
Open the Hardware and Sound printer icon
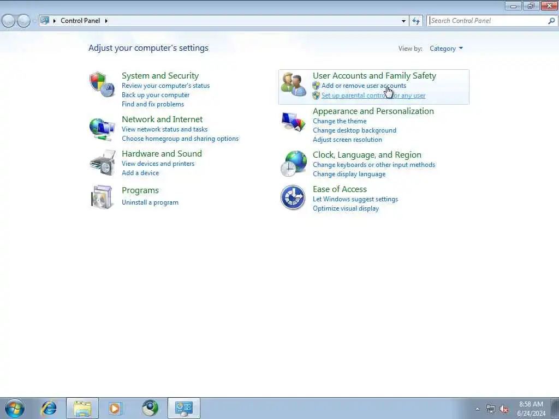(x=103, y=163)
